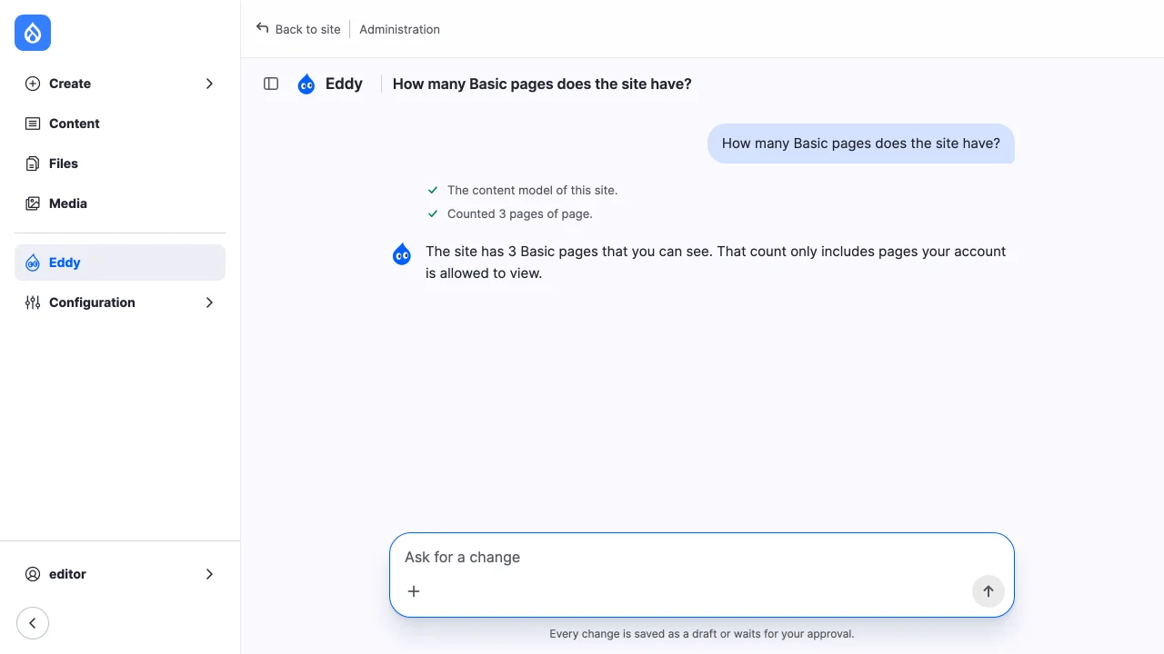
Task: Click 'Counted 3 pages of page.' step
Action: pos(519,213)
